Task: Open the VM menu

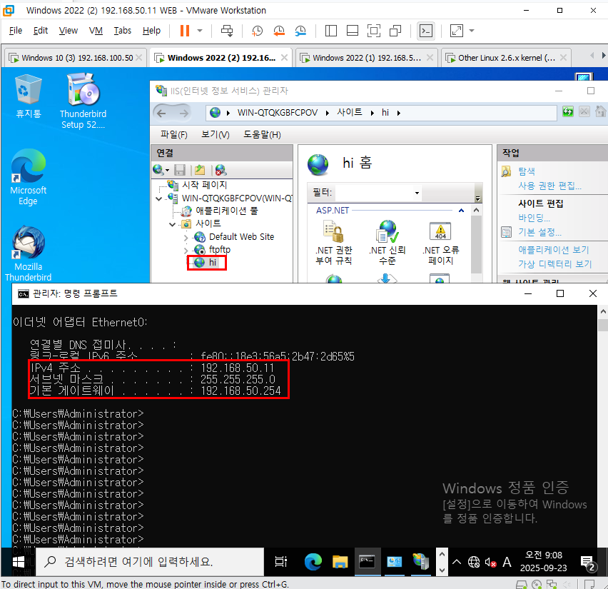Action: pos(96,31)
